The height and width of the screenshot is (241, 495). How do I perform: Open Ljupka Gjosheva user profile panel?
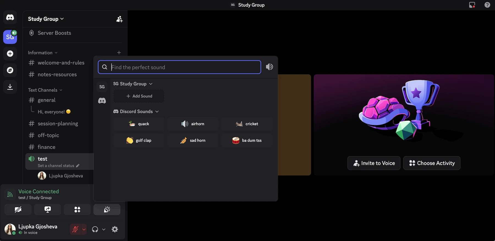coord(31,229)
